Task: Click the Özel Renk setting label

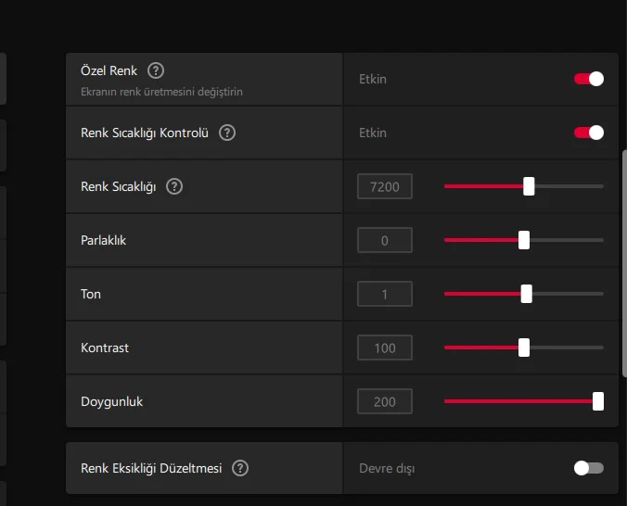Action: [109, 71]
